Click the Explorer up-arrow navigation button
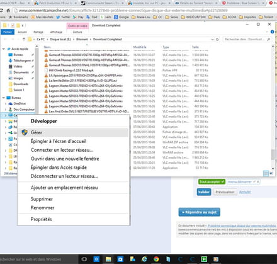Viewport: 277px width, 264px height. click(24, 39)
